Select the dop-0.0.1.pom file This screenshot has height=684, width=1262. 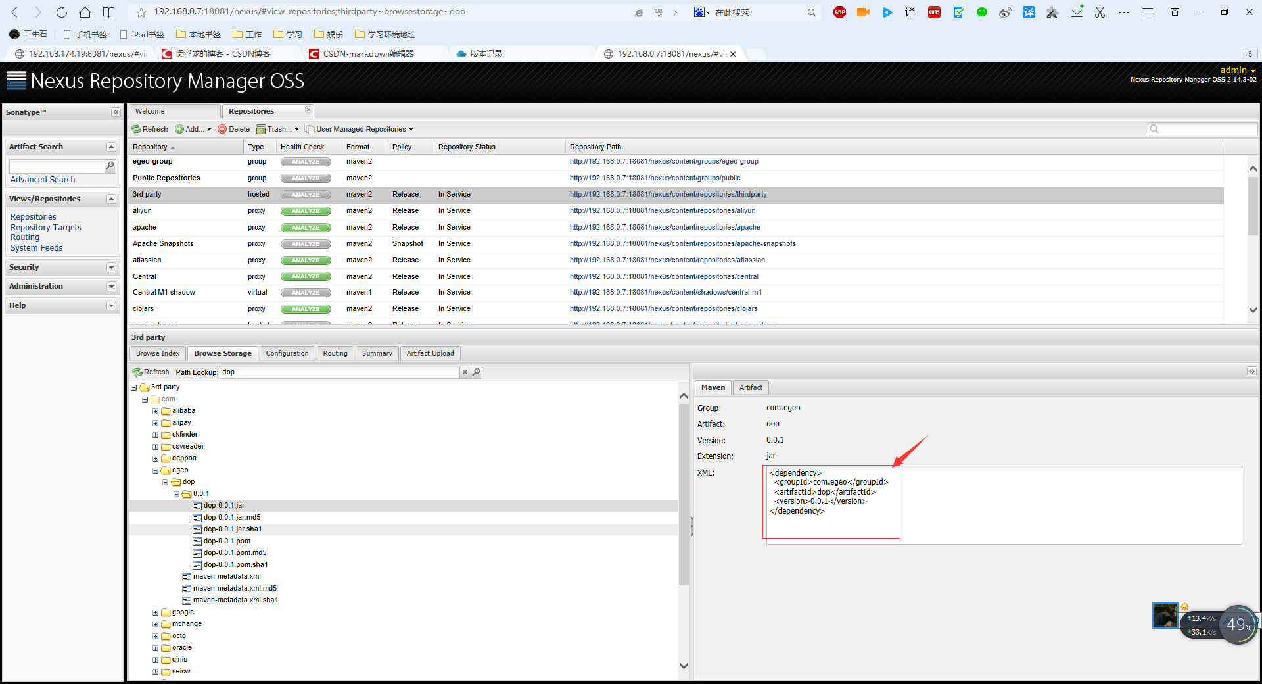227,541
